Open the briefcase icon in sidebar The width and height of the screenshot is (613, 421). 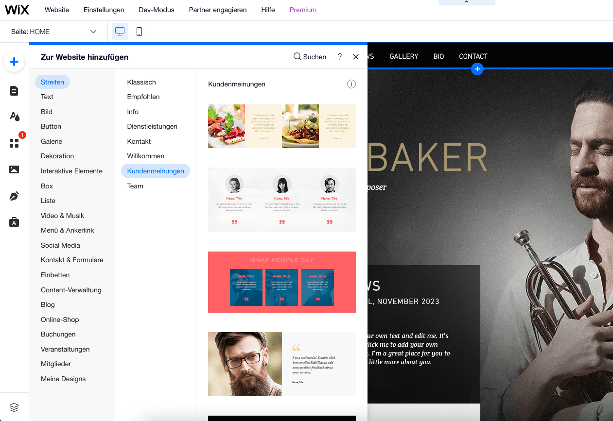[14, 222]
